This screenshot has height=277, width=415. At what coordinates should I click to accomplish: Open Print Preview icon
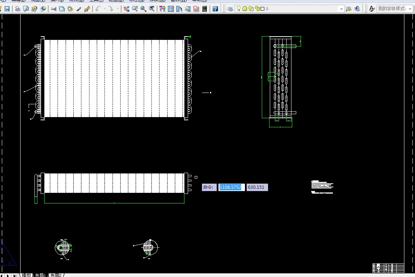tap(26, 9)
